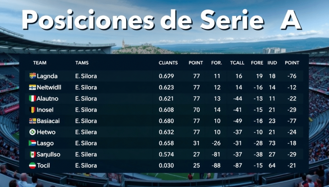Click the Inosel team flag icon

[x=32, y=110]
